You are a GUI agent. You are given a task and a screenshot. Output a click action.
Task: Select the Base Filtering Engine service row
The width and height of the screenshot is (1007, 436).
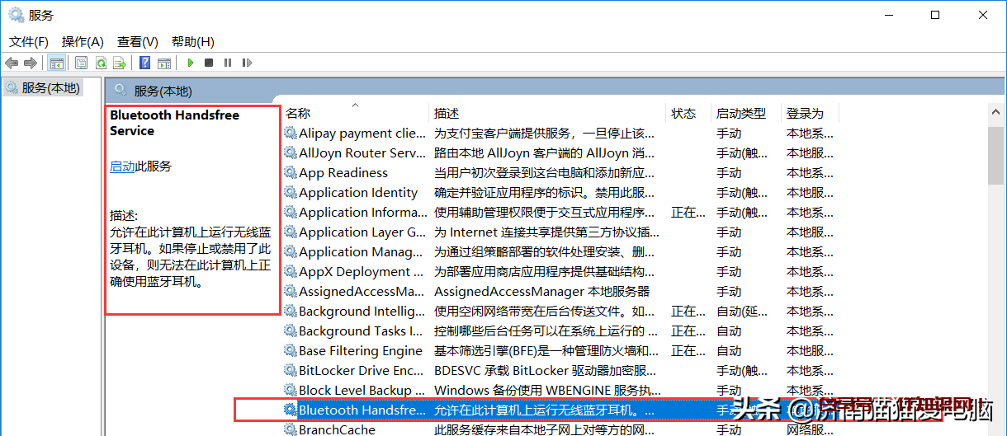[360, 351]
